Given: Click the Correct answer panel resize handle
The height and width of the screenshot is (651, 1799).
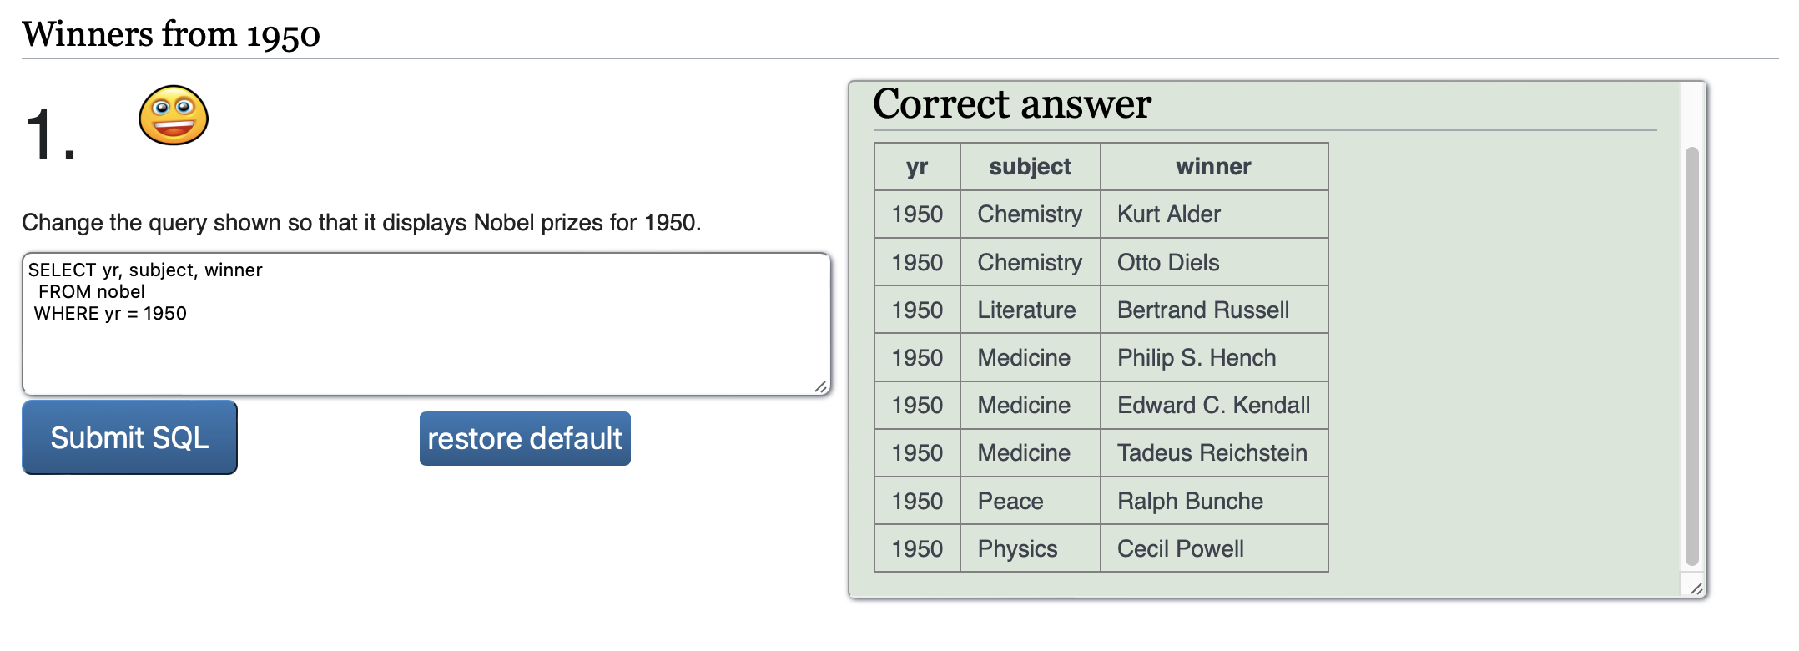Looking at the screenshot, I should coord(1696,588).
